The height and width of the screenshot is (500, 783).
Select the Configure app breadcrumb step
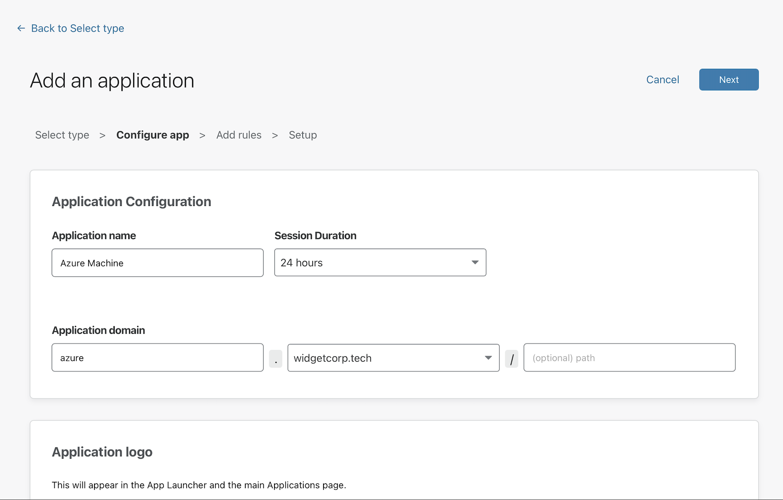pos(153,135)
